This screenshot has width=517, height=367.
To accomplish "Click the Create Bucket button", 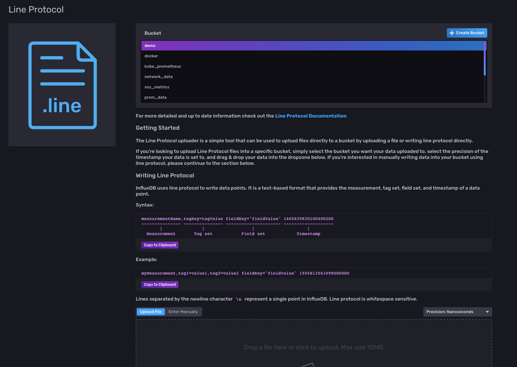I will [x=467, y=33].
